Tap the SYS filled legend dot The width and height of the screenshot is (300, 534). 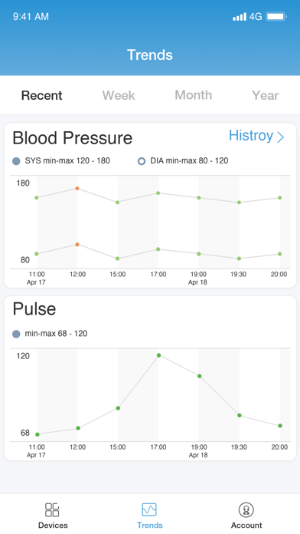(x=16, y=161)
